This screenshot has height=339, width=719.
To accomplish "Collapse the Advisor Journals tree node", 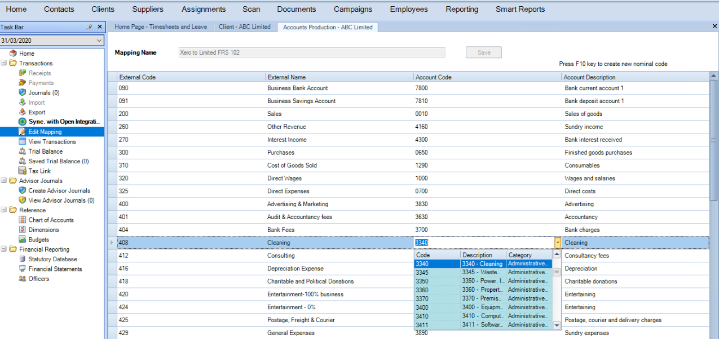I will click(4, 181).
